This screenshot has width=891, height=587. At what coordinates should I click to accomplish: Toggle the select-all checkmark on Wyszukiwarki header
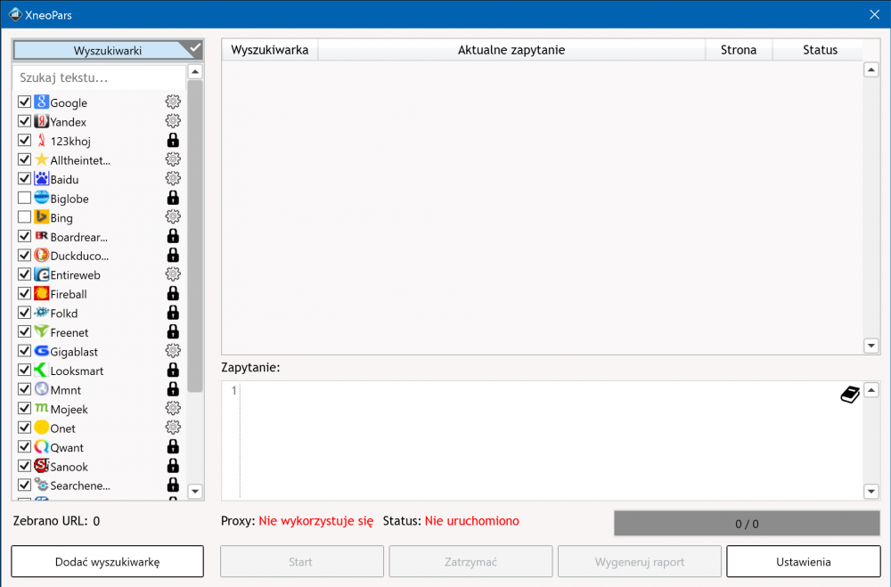coord(193,49)
